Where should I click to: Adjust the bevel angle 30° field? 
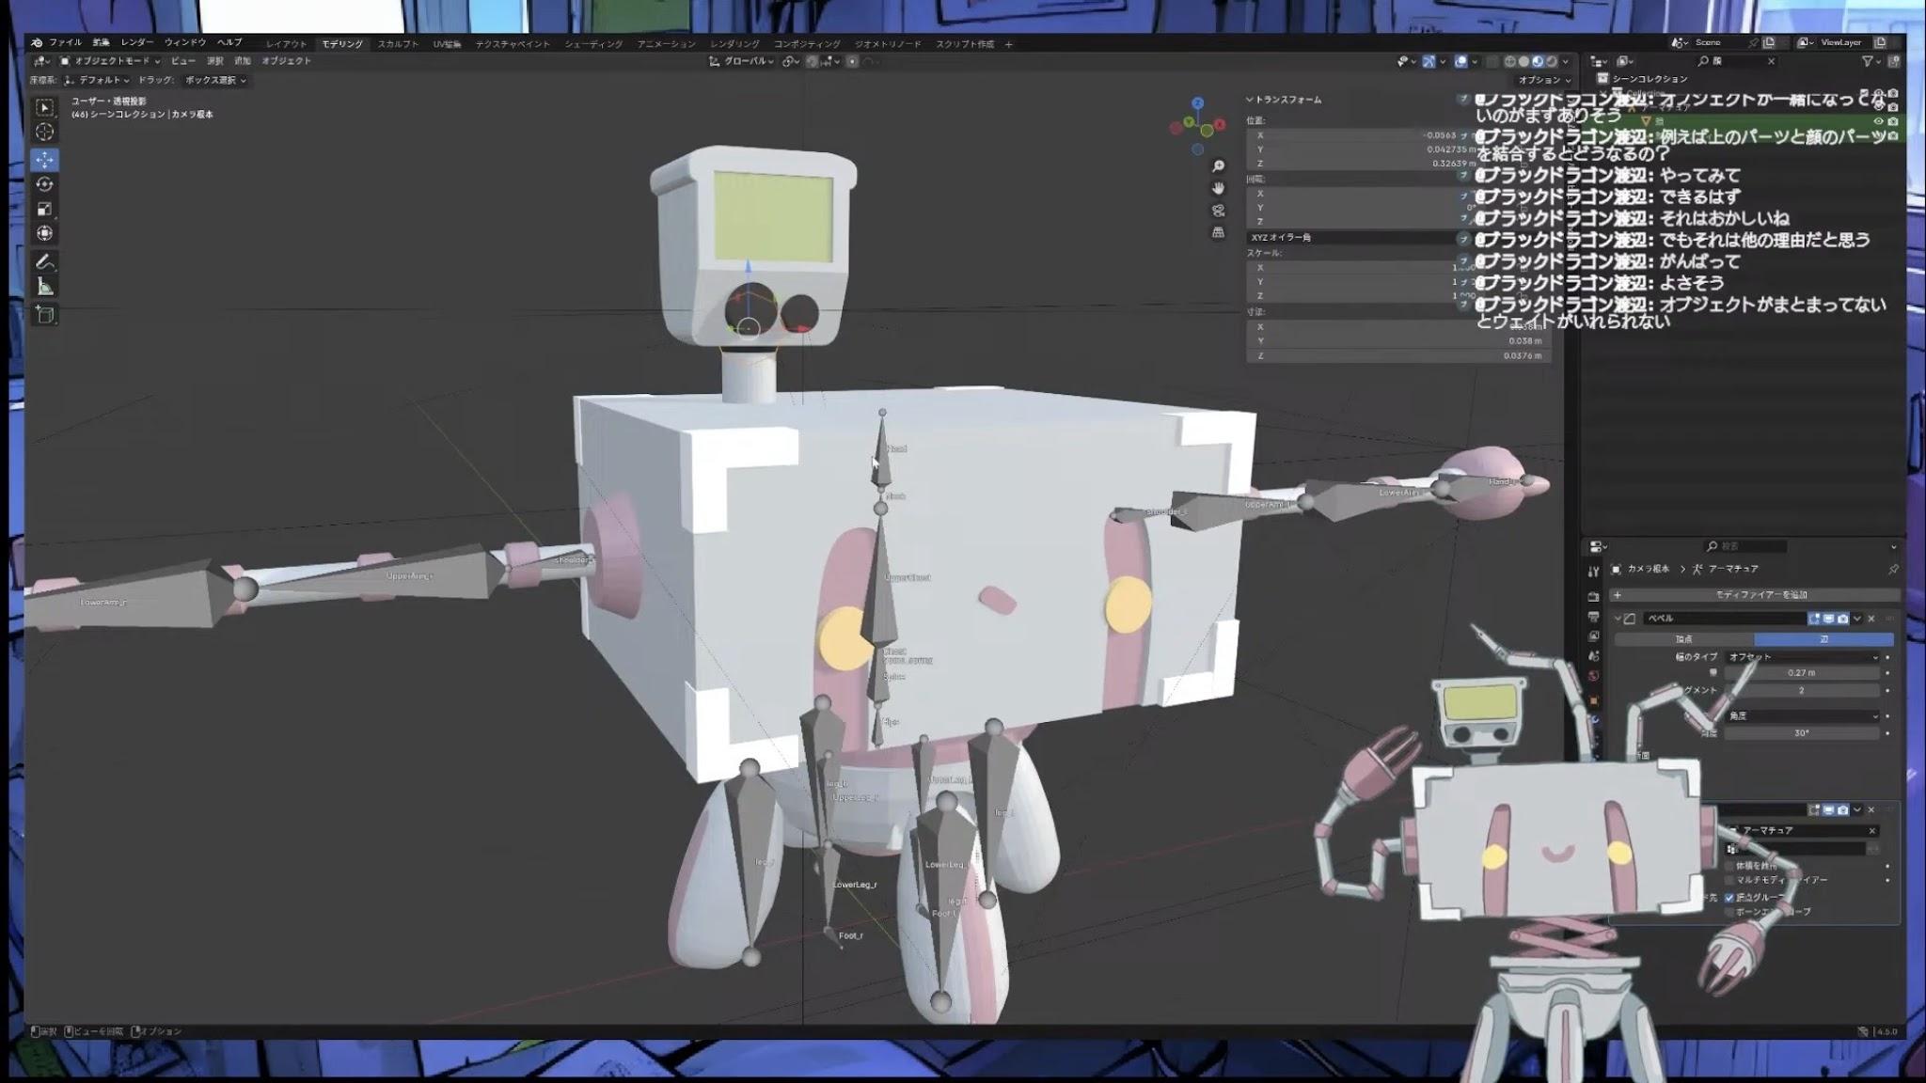tap(1802, 733)
